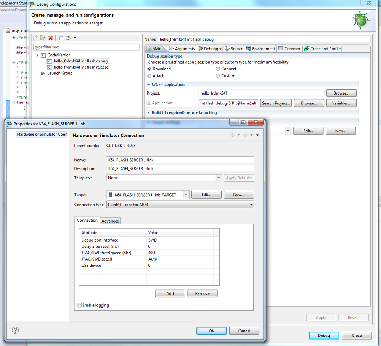
Task: Enable logging checkbox
Action: tap(79, 305)
